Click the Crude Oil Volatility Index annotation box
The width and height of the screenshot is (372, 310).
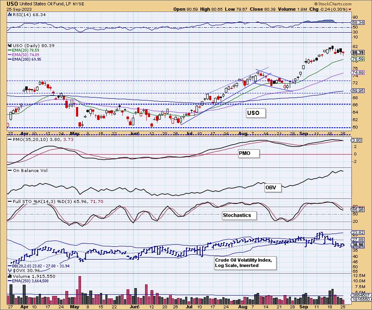[245, 263]
